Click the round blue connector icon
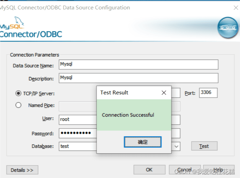 [227, 28]
